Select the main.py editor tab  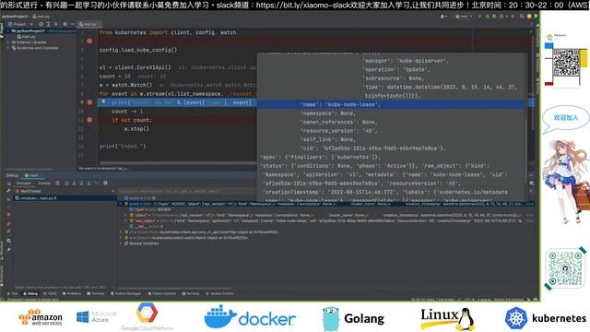pos(89,24)
